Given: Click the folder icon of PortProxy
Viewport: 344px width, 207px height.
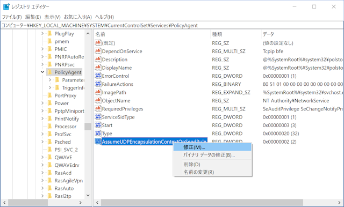Looking at the screenshot, I should [50, 95].
